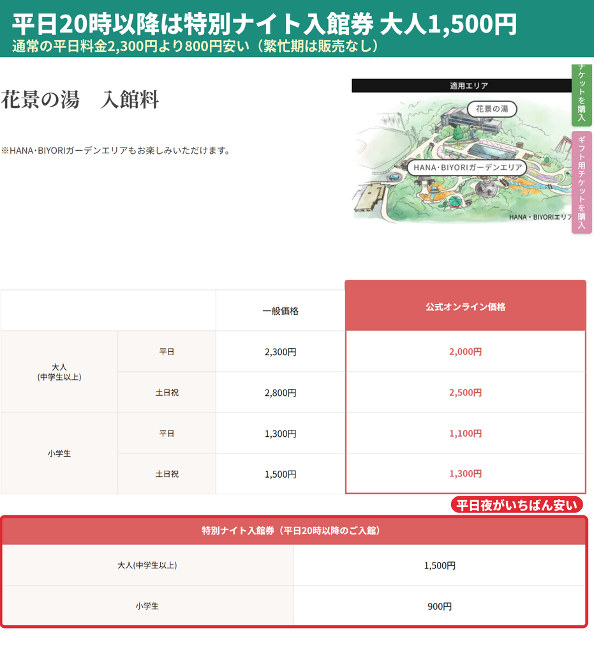Viewport: 594px width, 654px height.
Task: Click the HANA・BIYORIエリア caption on the map
Action: tap(540, 217)
